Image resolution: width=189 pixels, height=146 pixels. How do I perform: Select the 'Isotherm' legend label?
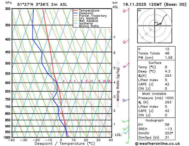click(x=86, y=23)
